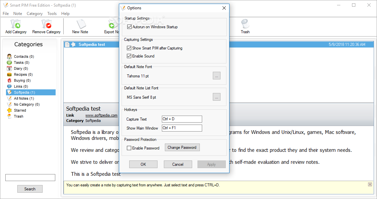The width and height of the screenshot is (377, 199).
Task: Click the category search input box
Action: pyautogui.click(x=30, y=178)
